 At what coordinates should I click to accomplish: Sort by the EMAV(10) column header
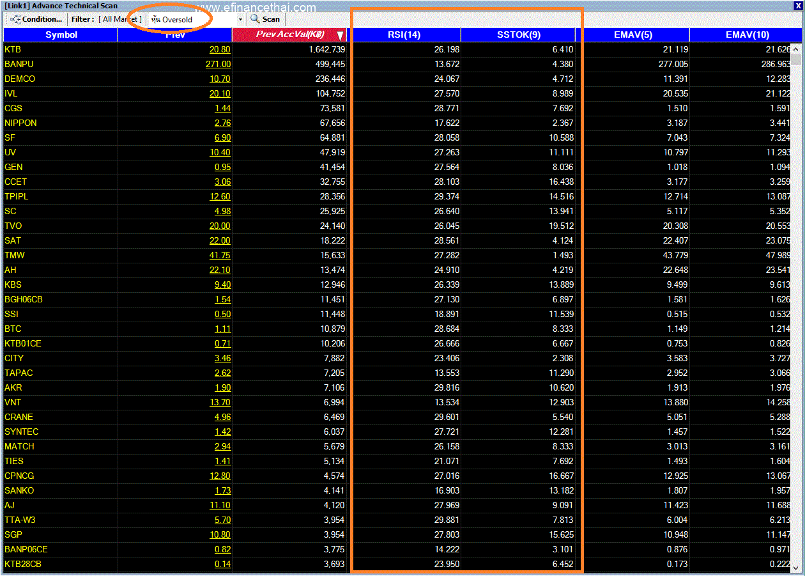(747, 35)
